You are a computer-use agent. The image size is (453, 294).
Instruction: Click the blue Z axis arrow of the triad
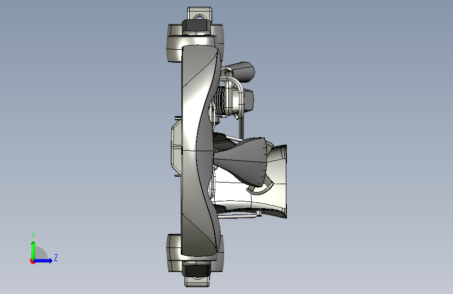[43, 261]
